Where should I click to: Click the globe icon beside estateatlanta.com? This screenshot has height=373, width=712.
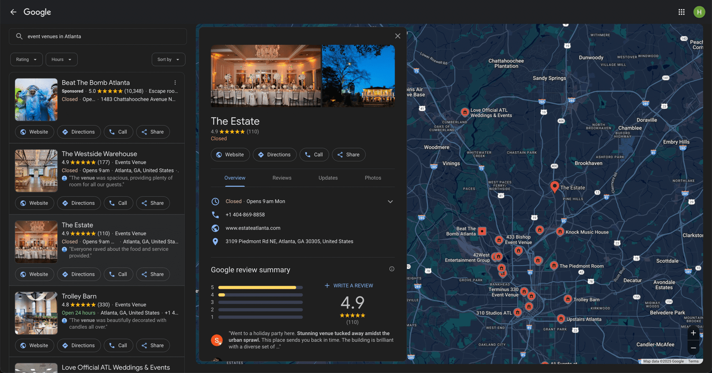coord(215,228)
